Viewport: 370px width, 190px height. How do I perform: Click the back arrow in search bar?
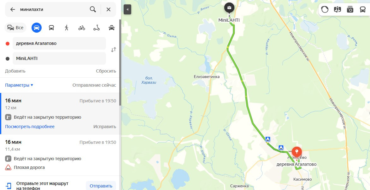[13, 9]
